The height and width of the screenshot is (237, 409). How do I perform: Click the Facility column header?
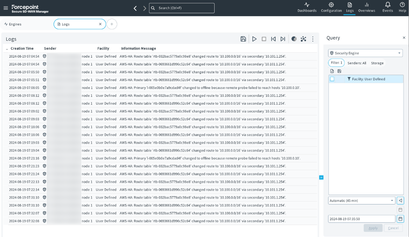coord(103,49)
